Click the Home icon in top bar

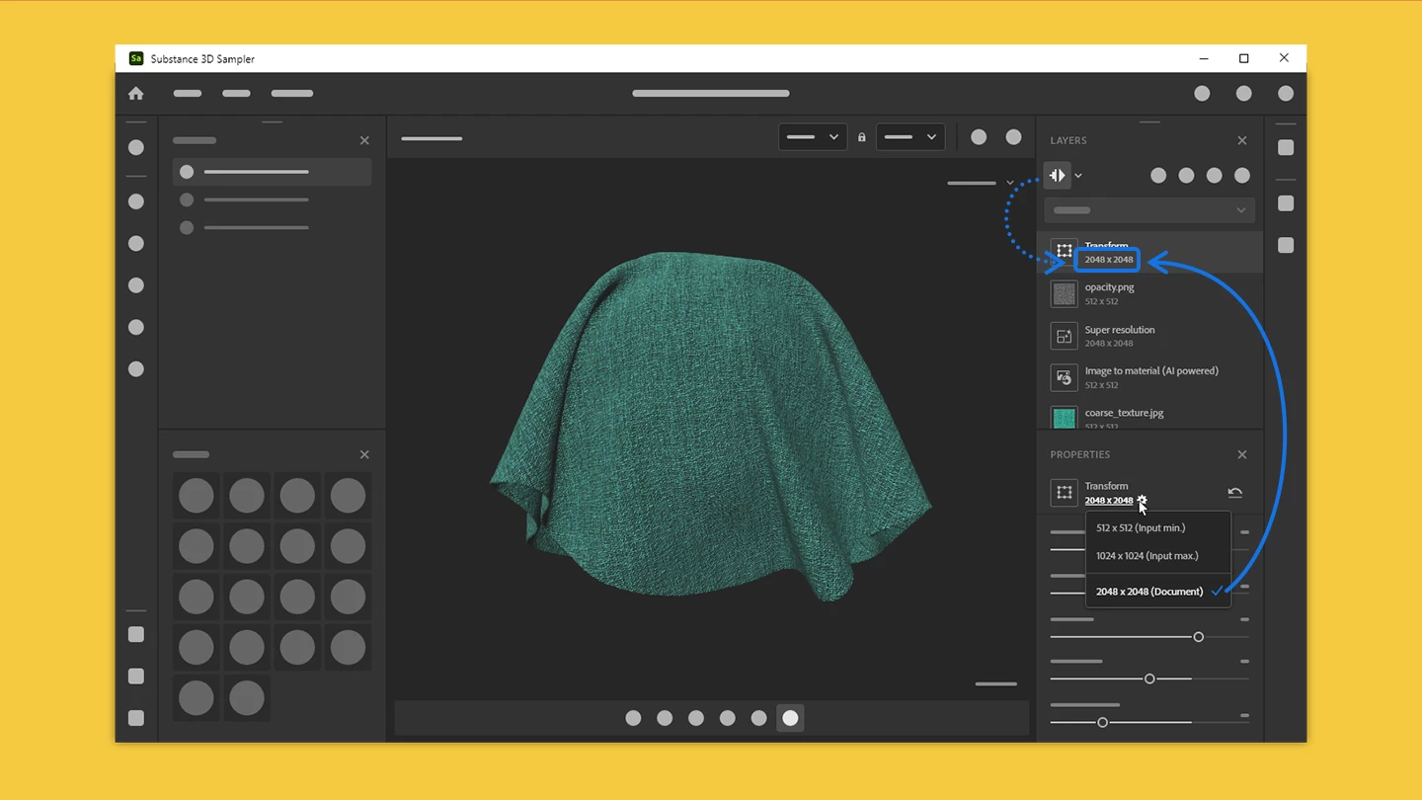click(x=136, y=94)
